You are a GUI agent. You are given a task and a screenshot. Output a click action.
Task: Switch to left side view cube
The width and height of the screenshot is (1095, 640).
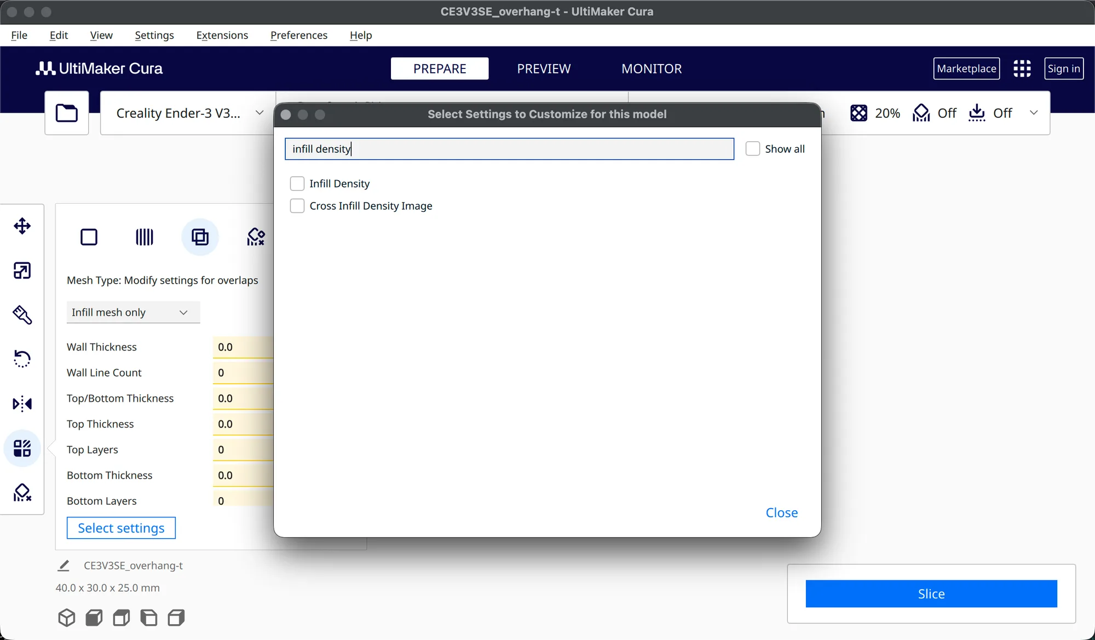(148, 618)
